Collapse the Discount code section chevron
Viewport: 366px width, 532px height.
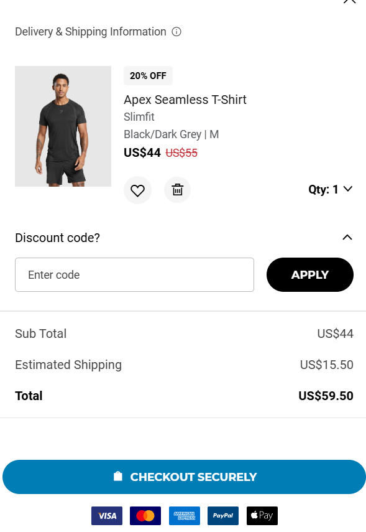point(347,238)
